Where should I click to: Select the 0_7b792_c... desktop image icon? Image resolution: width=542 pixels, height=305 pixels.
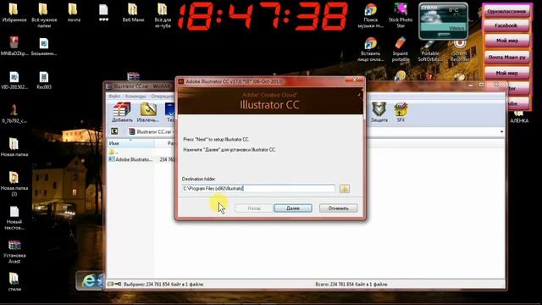(x=14, y=114)
